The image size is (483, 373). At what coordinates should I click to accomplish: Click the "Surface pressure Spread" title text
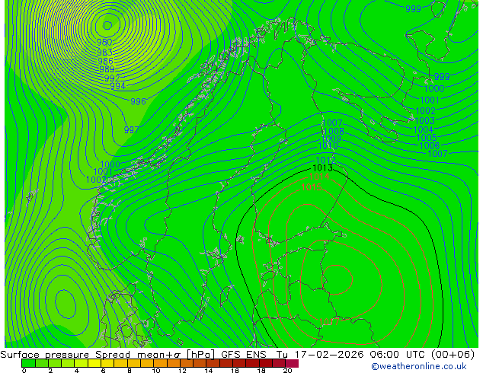[66, 355]
